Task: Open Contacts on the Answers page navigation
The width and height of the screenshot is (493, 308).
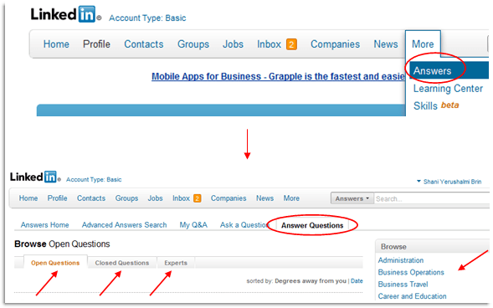Action: click(91, 198)
